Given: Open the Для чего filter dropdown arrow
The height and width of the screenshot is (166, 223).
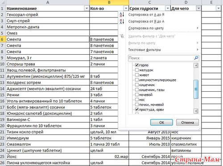Looking at the screenshot, I should [x=198, y=8].
